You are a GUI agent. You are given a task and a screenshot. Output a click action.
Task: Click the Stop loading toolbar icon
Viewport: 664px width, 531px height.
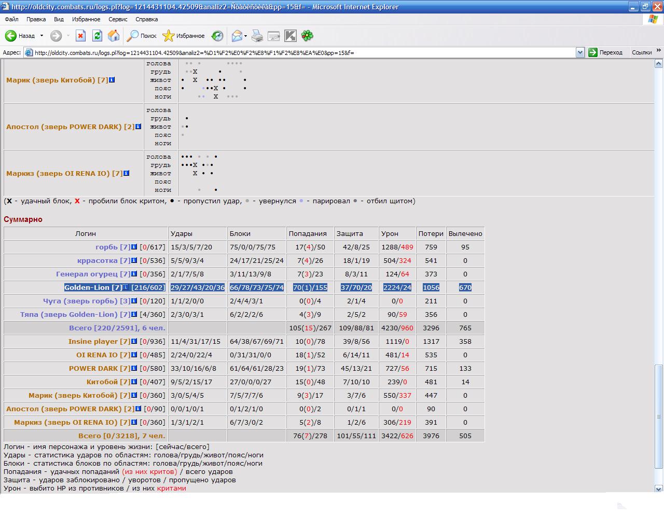click(x=80, y=36)
